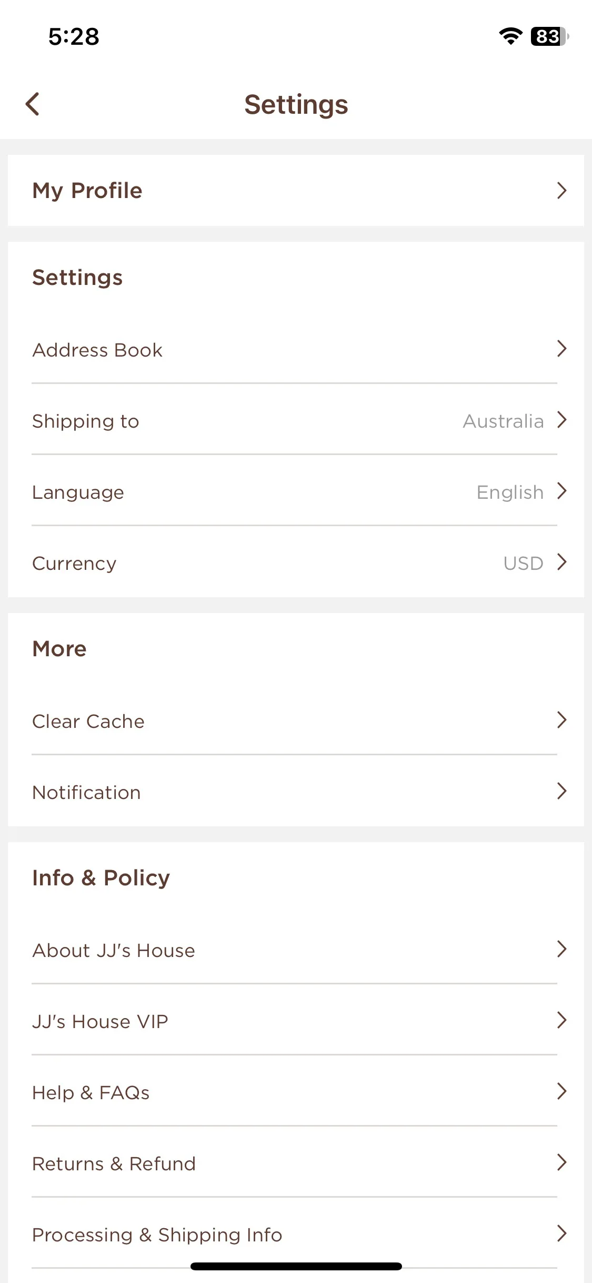Tap the Address Book chevron icon

[561, 348]
